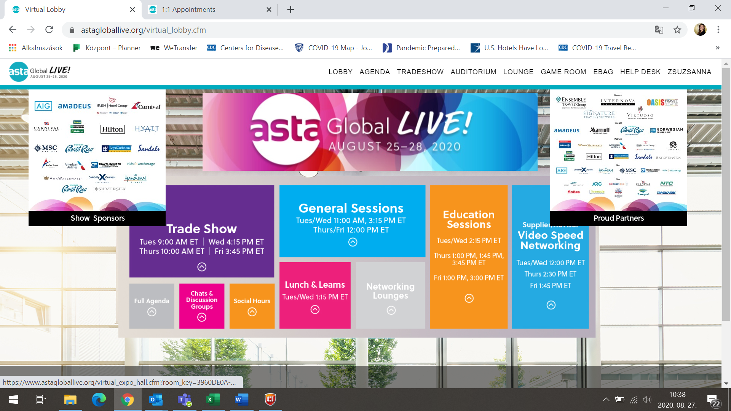Open the Social Hours tile
The width and height of the screenshot is (731, 411).
point(252,306)
